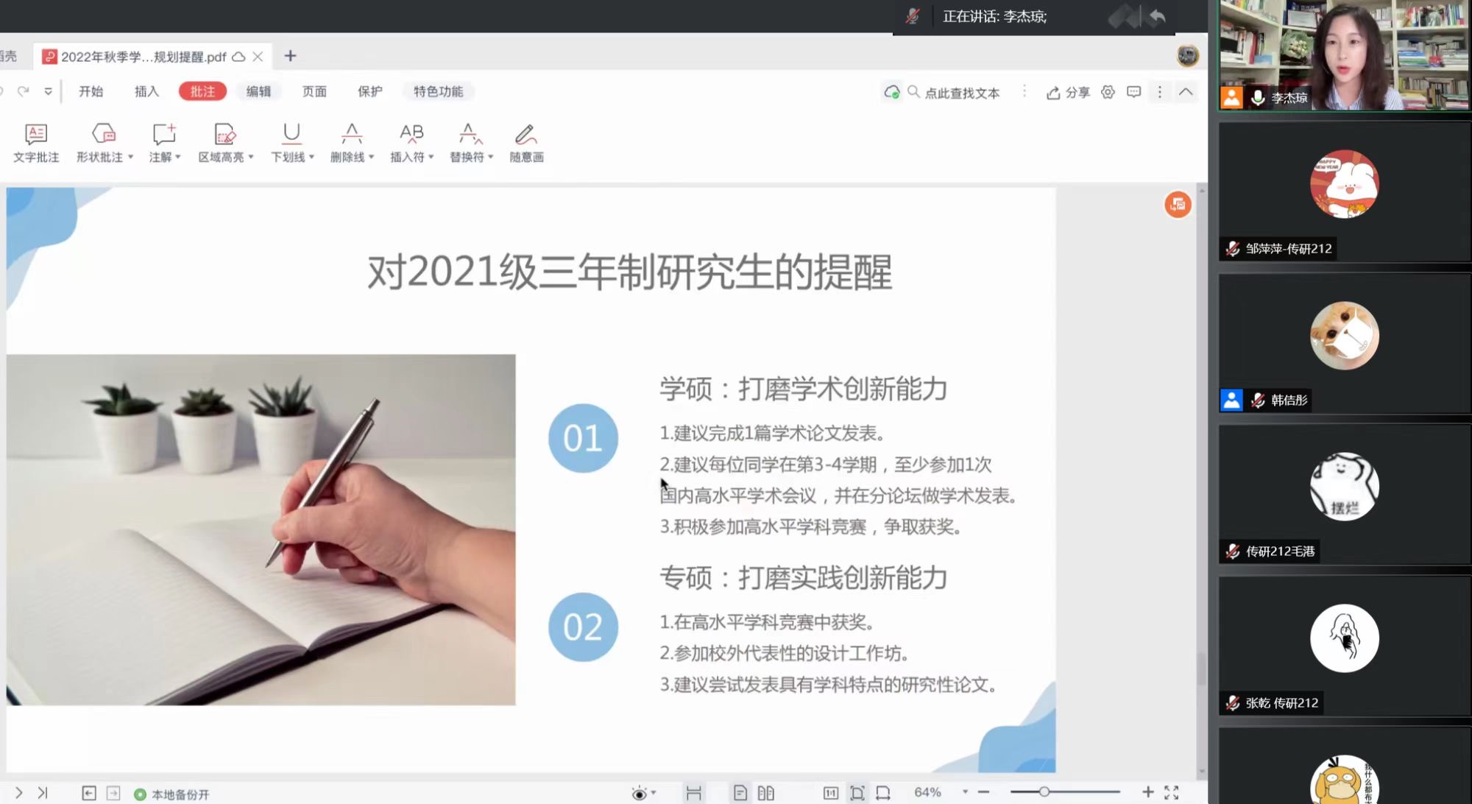
Task: Click the 分享 share button
Action: pos(1068,92)
